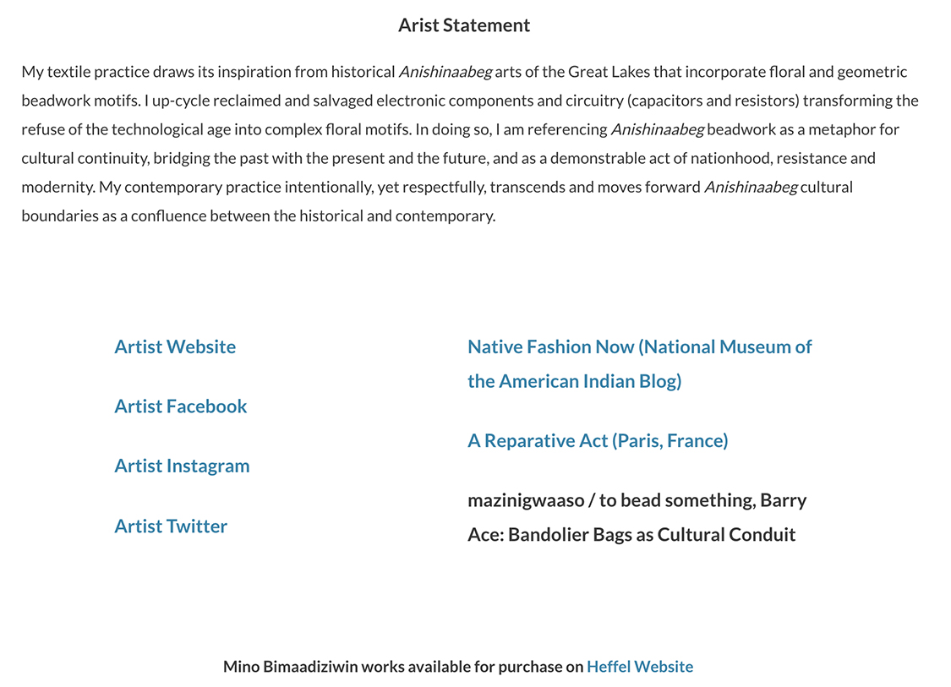Click the Arist Statement heading
This screenshot has height=687, width=951.
click(464, 25)
